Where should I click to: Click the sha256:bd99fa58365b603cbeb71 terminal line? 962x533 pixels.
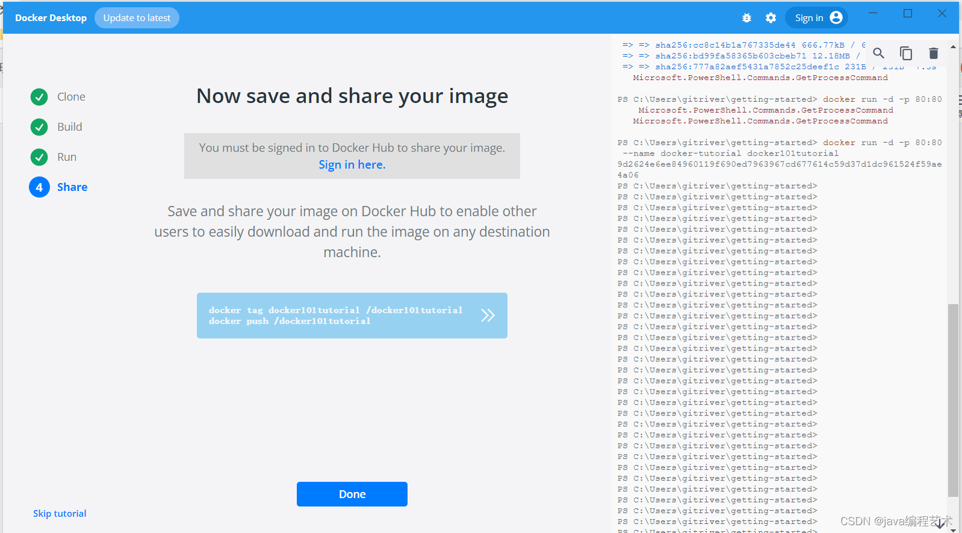click(x=742, y=56)
